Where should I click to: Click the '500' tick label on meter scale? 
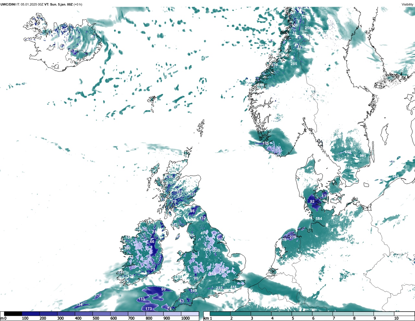click(96, 318)
